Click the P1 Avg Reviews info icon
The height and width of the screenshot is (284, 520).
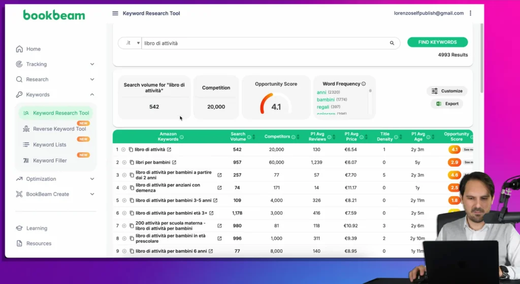[329, 137]
